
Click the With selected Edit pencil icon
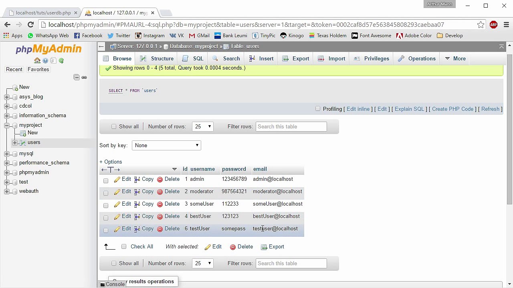pyautogui.click(x=208, y=247)
